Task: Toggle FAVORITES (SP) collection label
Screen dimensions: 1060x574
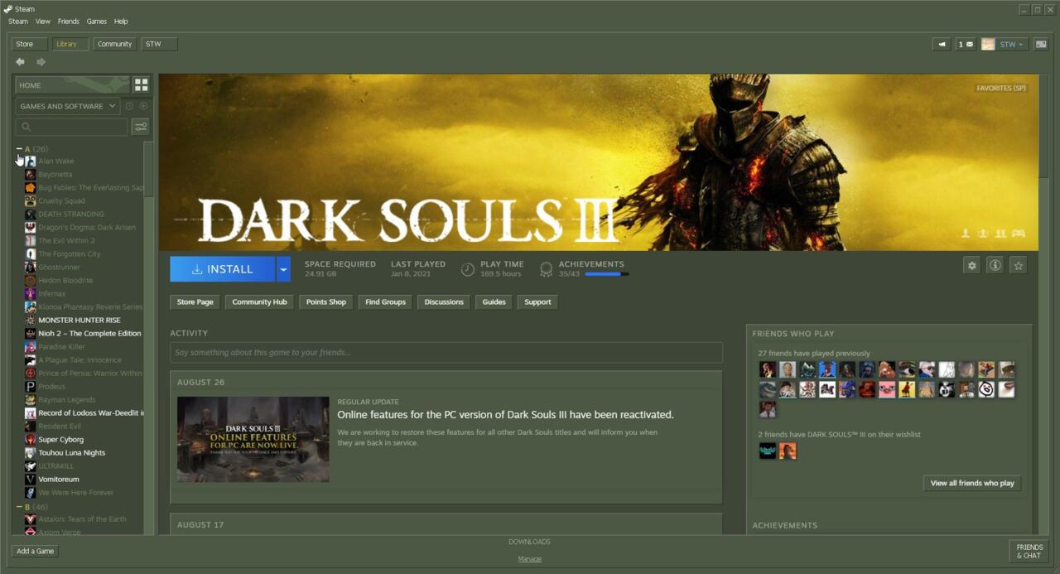Action: (999, 87)
